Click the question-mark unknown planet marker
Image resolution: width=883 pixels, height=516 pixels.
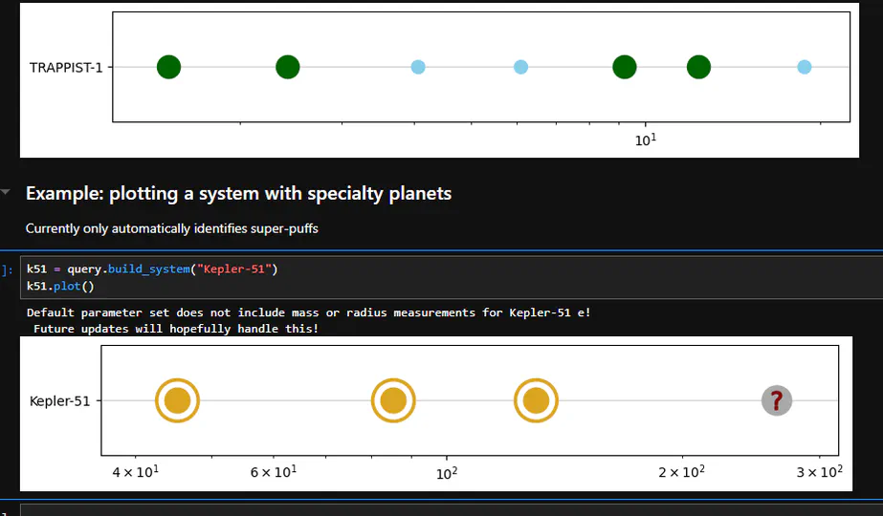777,400
